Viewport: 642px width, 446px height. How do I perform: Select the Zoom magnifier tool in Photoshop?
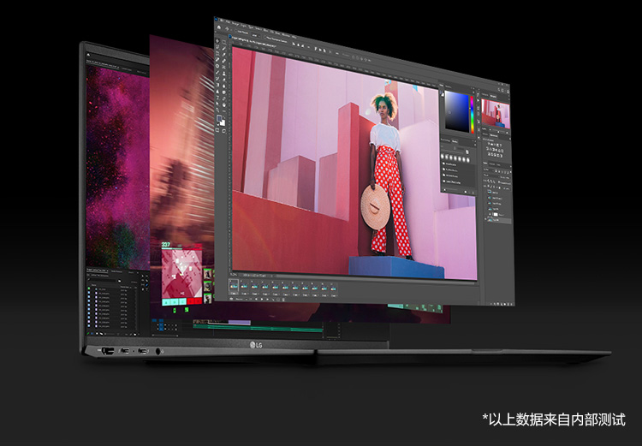click(x=217, y=110)
